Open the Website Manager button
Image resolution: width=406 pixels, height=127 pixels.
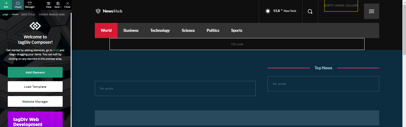coord(35,101)
